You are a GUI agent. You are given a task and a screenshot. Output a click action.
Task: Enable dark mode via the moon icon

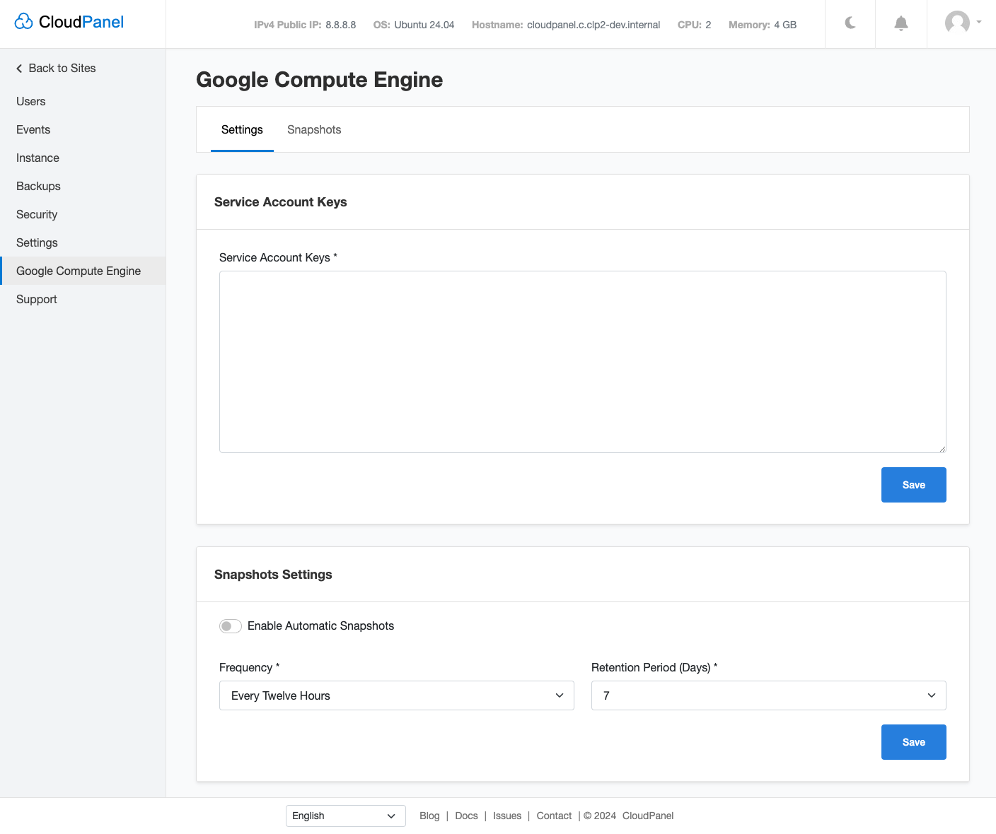point(849,23)
